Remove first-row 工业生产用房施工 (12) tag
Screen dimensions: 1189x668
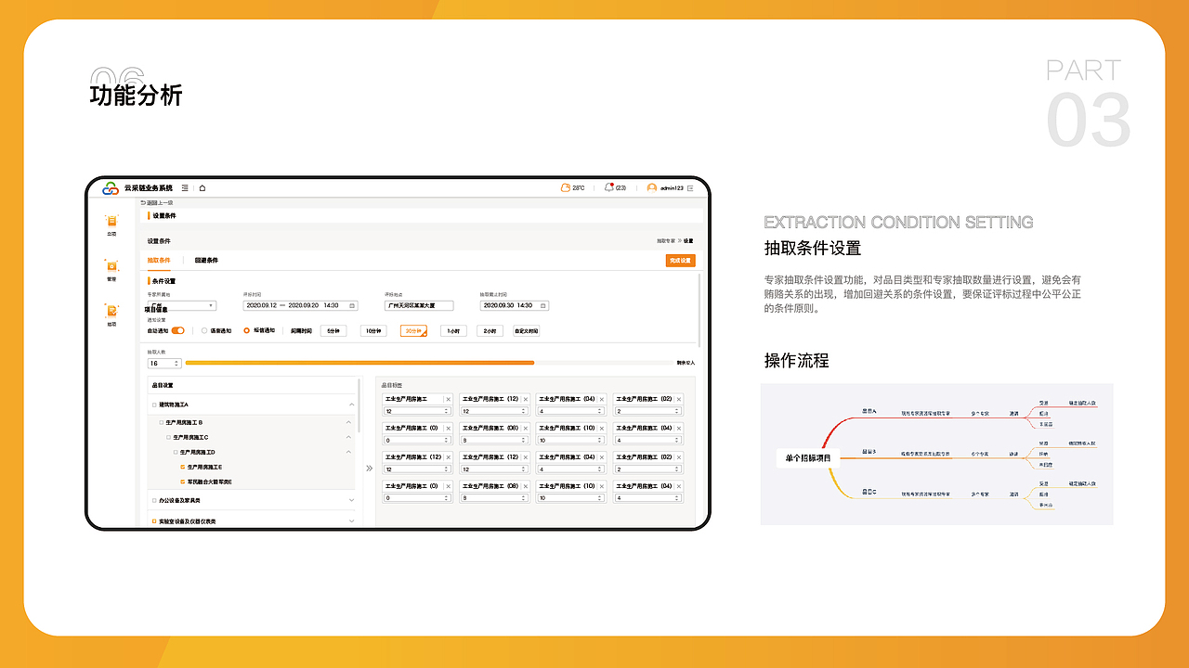(525, 399)
